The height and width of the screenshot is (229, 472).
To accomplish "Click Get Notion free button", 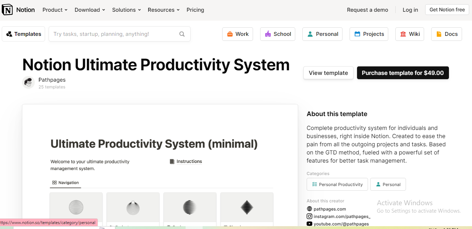I will (447, 10).
